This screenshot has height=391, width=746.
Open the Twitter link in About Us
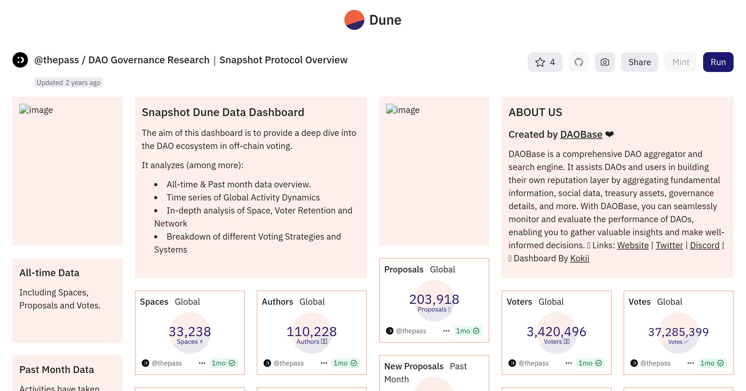(x=669, y=245)
